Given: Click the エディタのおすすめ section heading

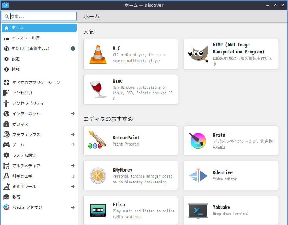Looking at the screenshot, I should coord(108,119).
